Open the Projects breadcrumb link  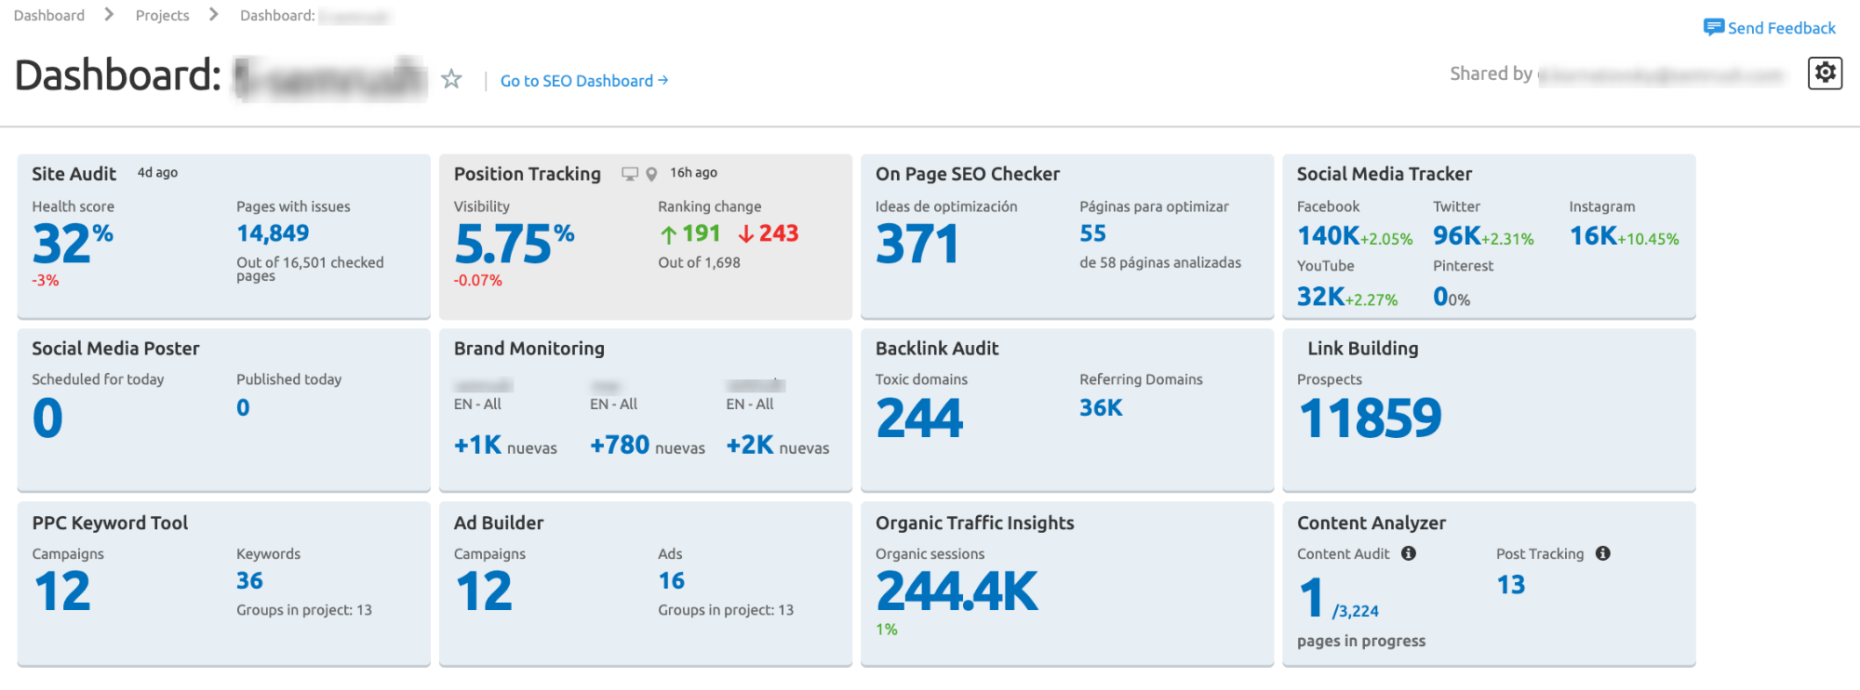click(x=162, y=15)
